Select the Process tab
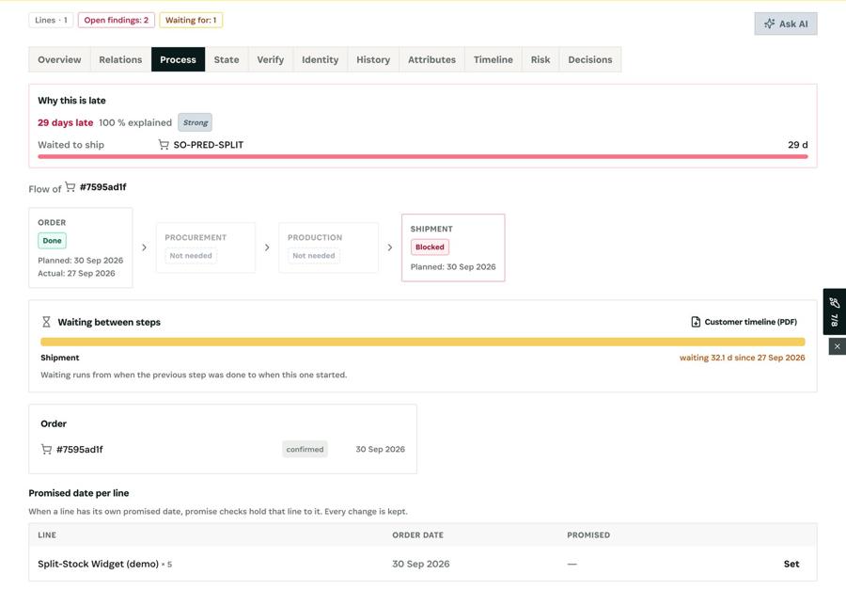Image resolution: width=846 pixels, height=590 pixels. 178,59
